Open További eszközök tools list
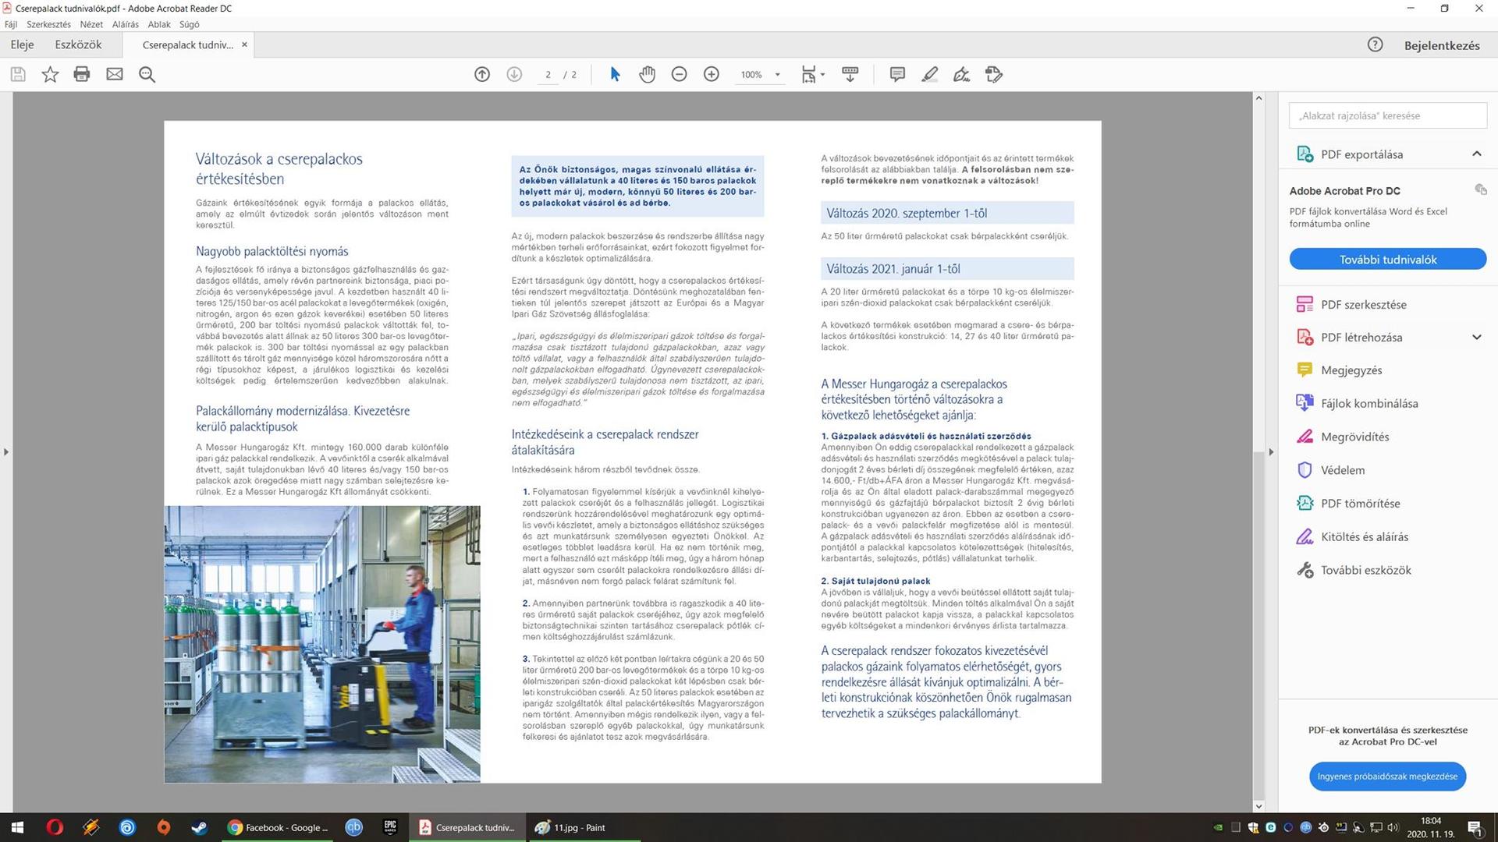 click(1365, 571)
